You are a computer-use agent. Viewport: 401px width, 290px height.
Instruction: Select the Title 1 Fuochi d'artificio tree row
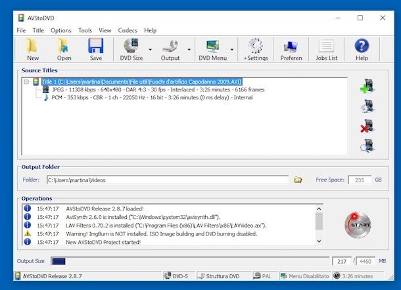(142, 82)
